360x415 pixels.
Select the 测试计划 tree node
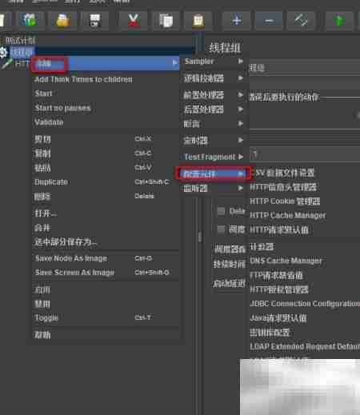coord(21,41)
